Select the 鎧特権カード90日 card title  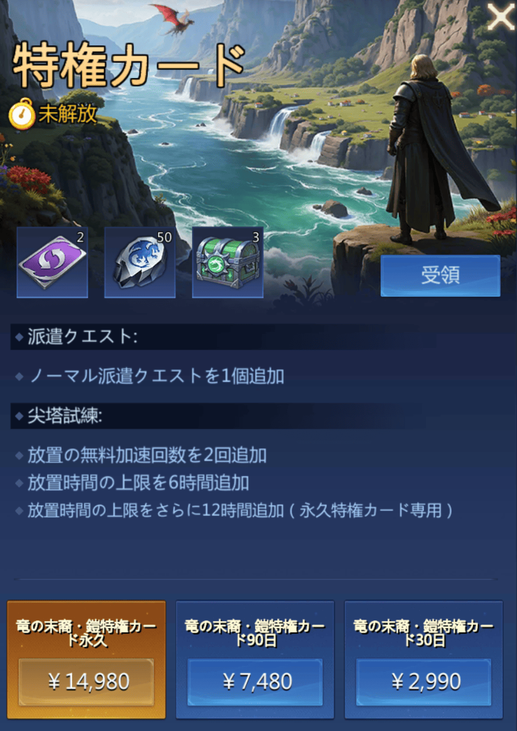coord(255,632)
